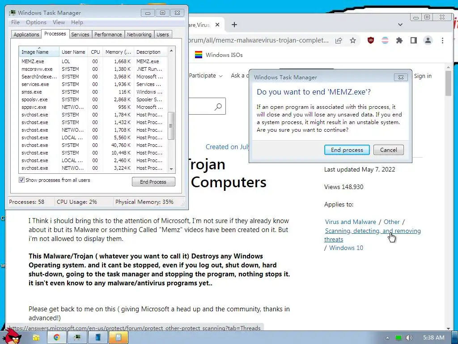The height and width of the screenshot is (344, 458).
Task: Click the Sign in link
Action: coord(423,76)
